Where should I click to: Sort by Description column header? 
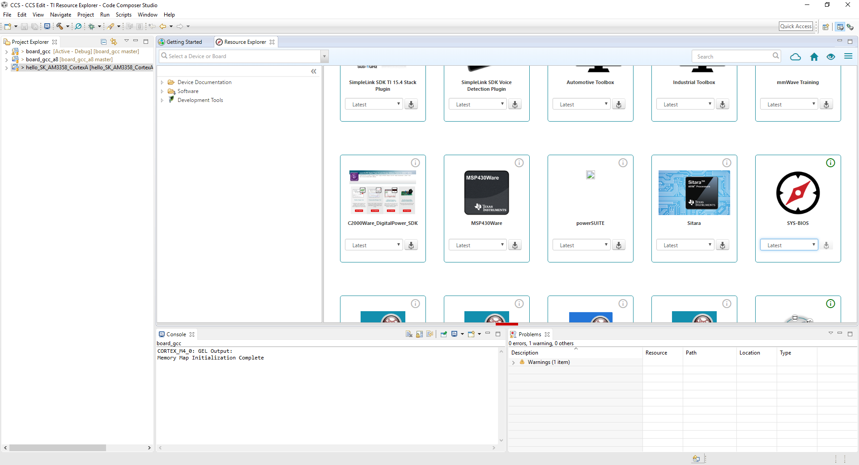pyautogui.click(x=575, y=353)
